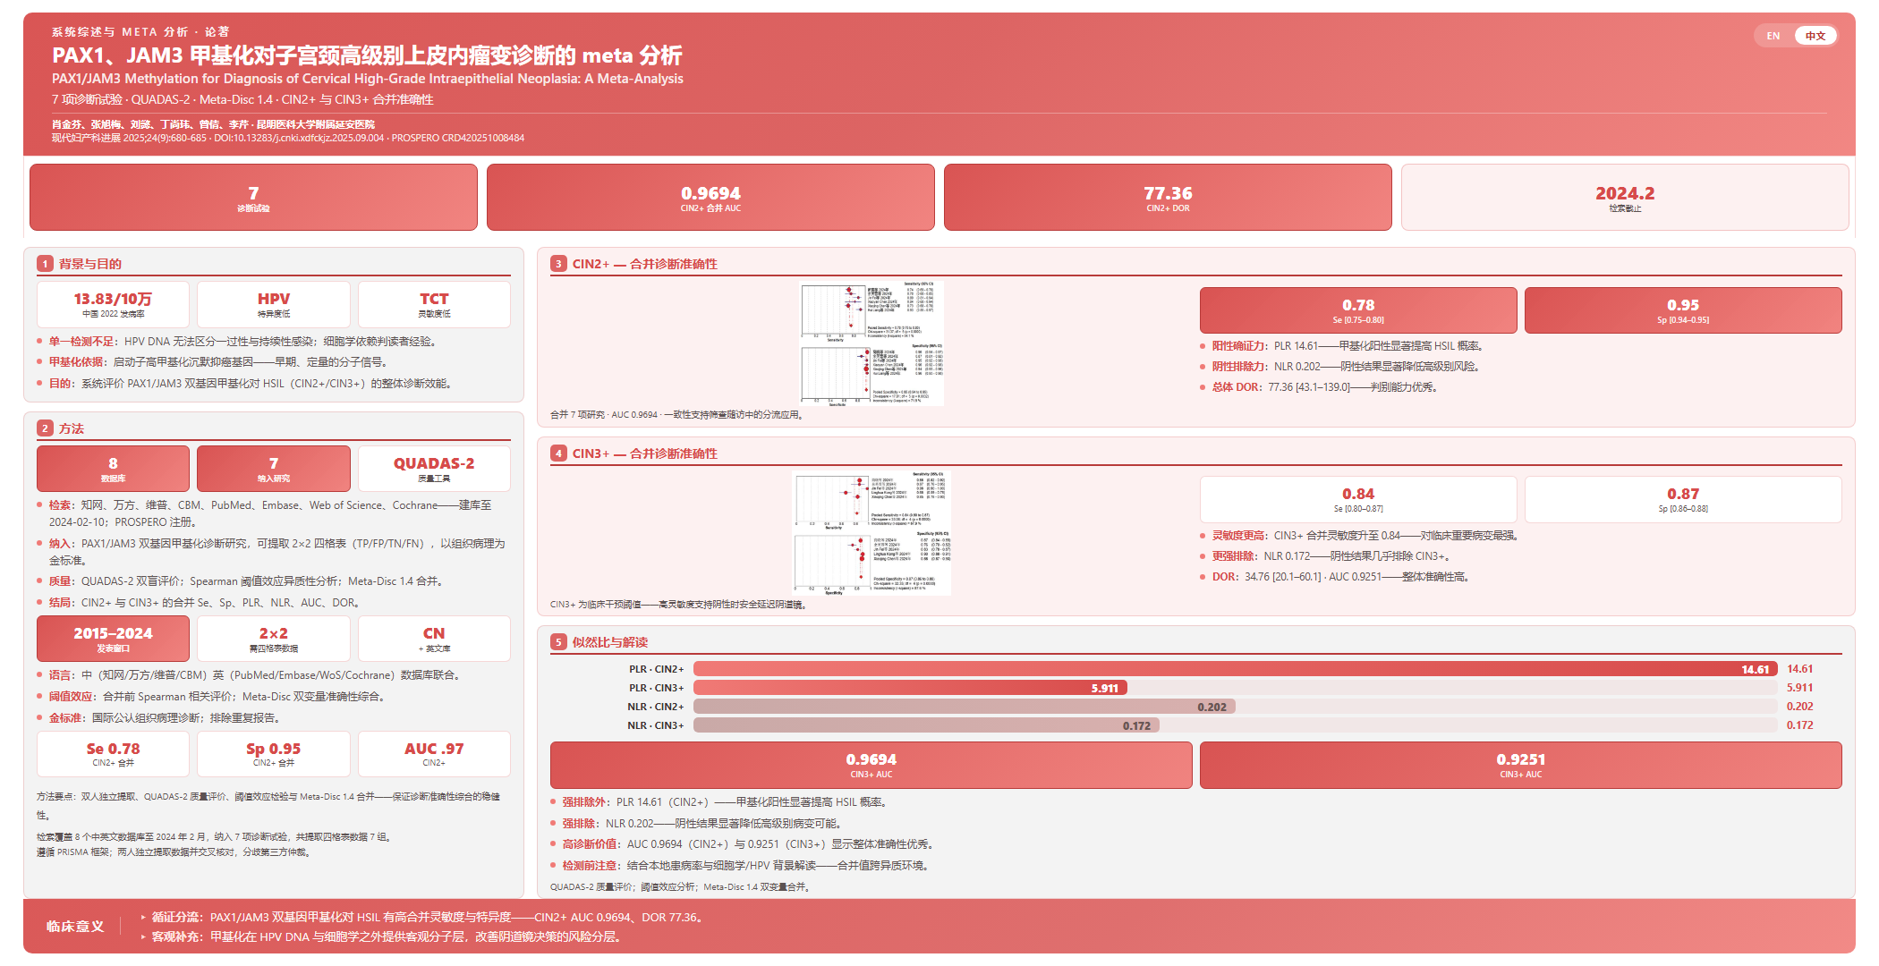This screenshot has width=1879, height=966.
Task: Click the 'CN + 英文库' card
Action: coord(434,640)
